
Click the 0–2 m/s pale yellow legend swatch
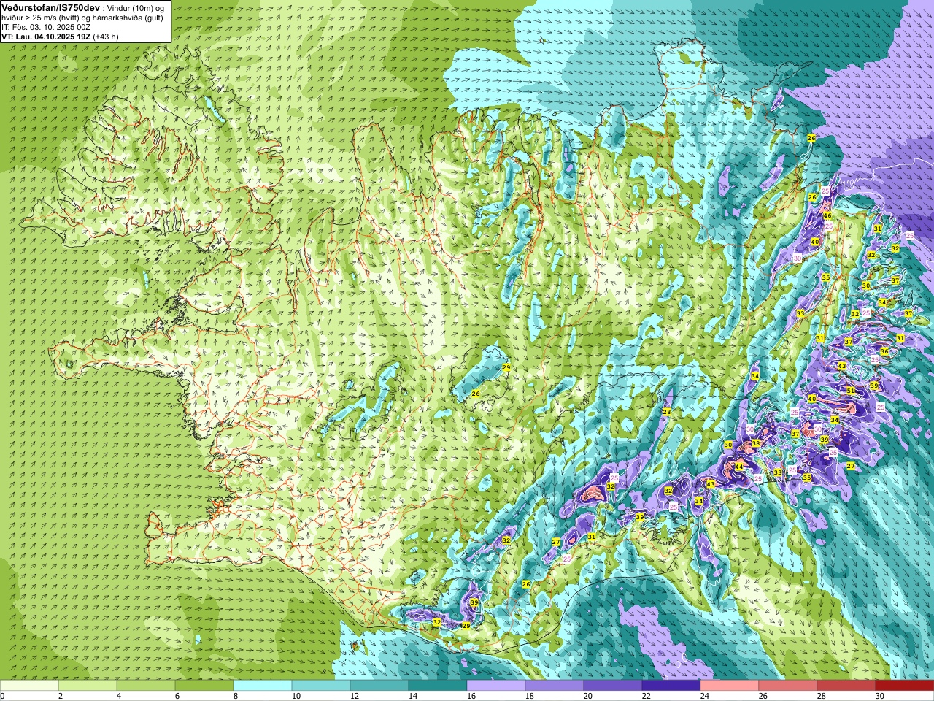[x=29, y=685]
